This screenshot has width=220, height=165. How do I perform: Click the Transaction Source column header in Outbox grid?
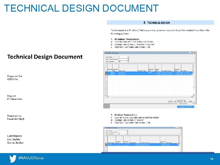[x=168, y=68]
